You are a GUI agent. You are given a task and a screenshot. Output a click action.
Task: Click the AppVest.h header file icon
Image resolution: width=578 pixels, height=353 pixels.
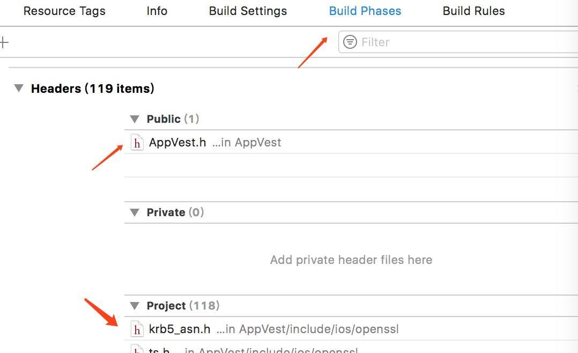(x=137, y=143)
